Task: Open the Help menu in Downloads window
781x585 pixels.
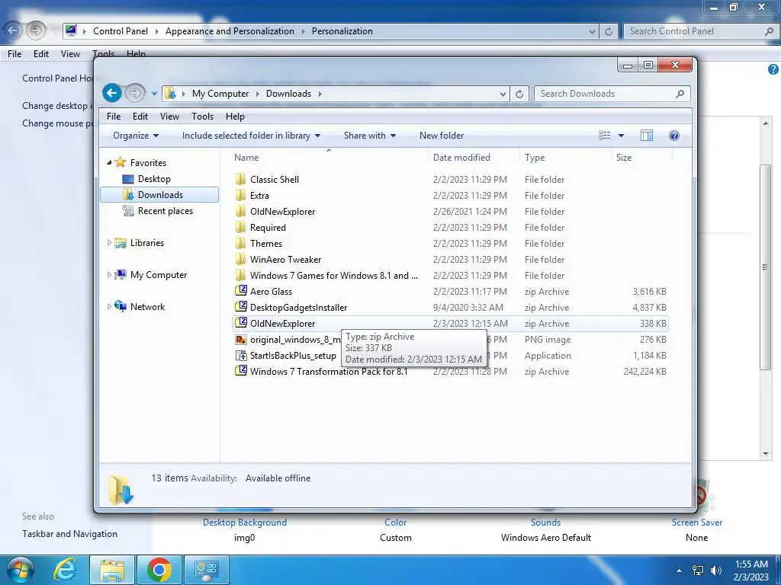Action: coord(235,117)
